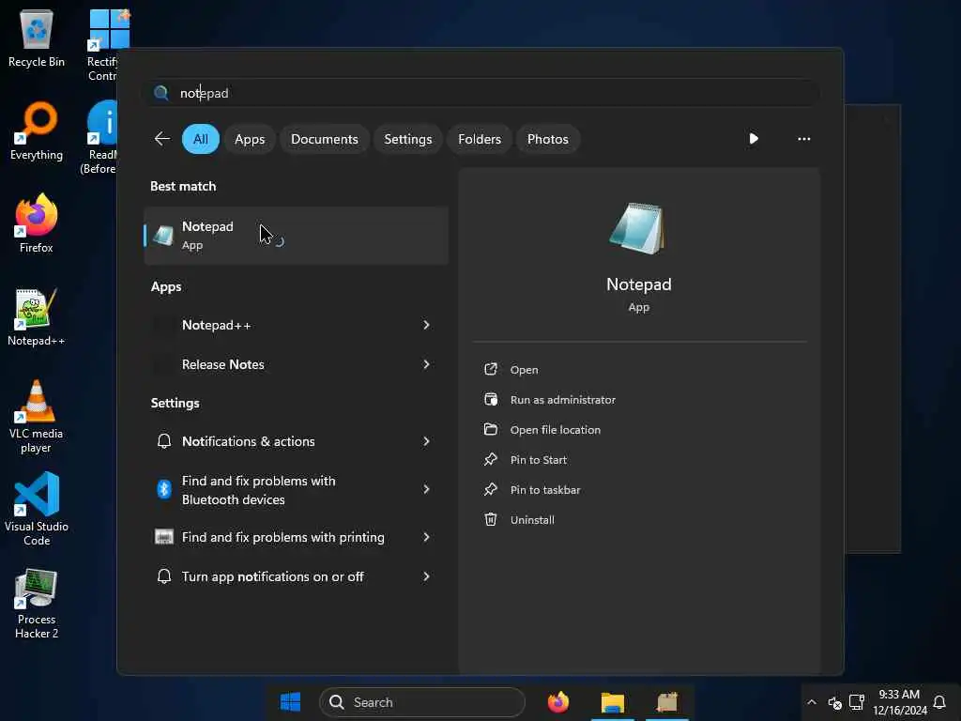961x721 pixels.
Task: Expand the printing problems result chevron
Action: [x=426, y=537]
